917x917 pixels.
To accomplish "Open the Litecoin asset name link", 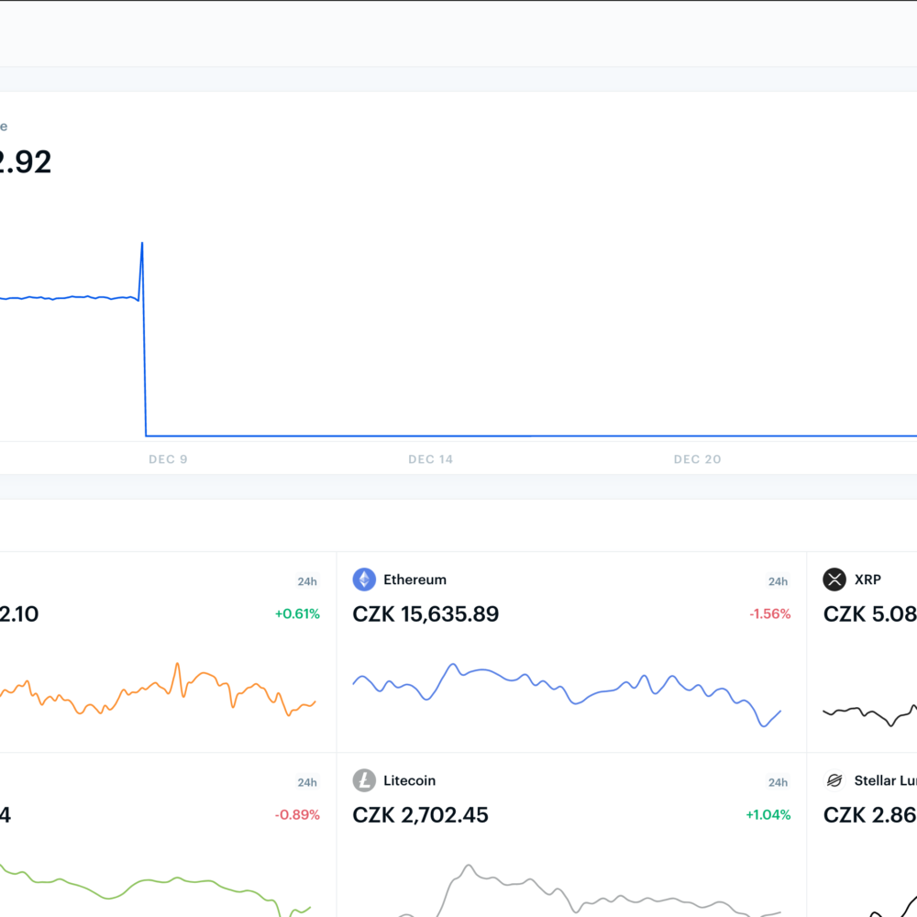I will tap(409, 780).
